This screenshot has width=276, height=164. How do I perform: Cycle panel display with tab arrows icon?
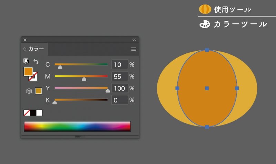coord(24,49)
